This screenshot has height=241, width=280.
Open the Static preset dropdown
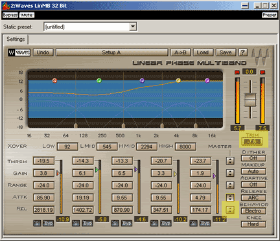click(133, 27)
